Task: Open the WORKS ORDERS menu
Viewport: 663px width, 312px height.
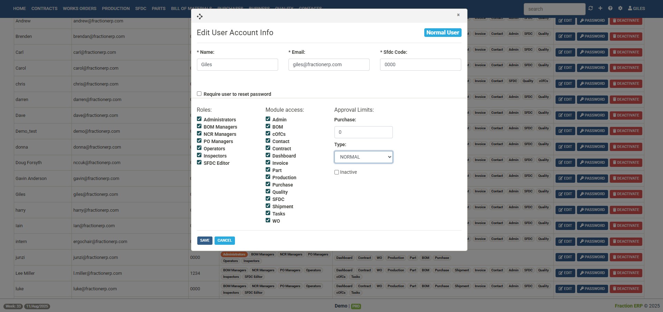Action: click(x=79, y=8)
